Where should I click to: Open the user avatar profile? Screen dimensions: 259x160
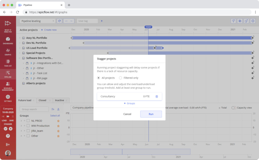click(x=8, y=153)
